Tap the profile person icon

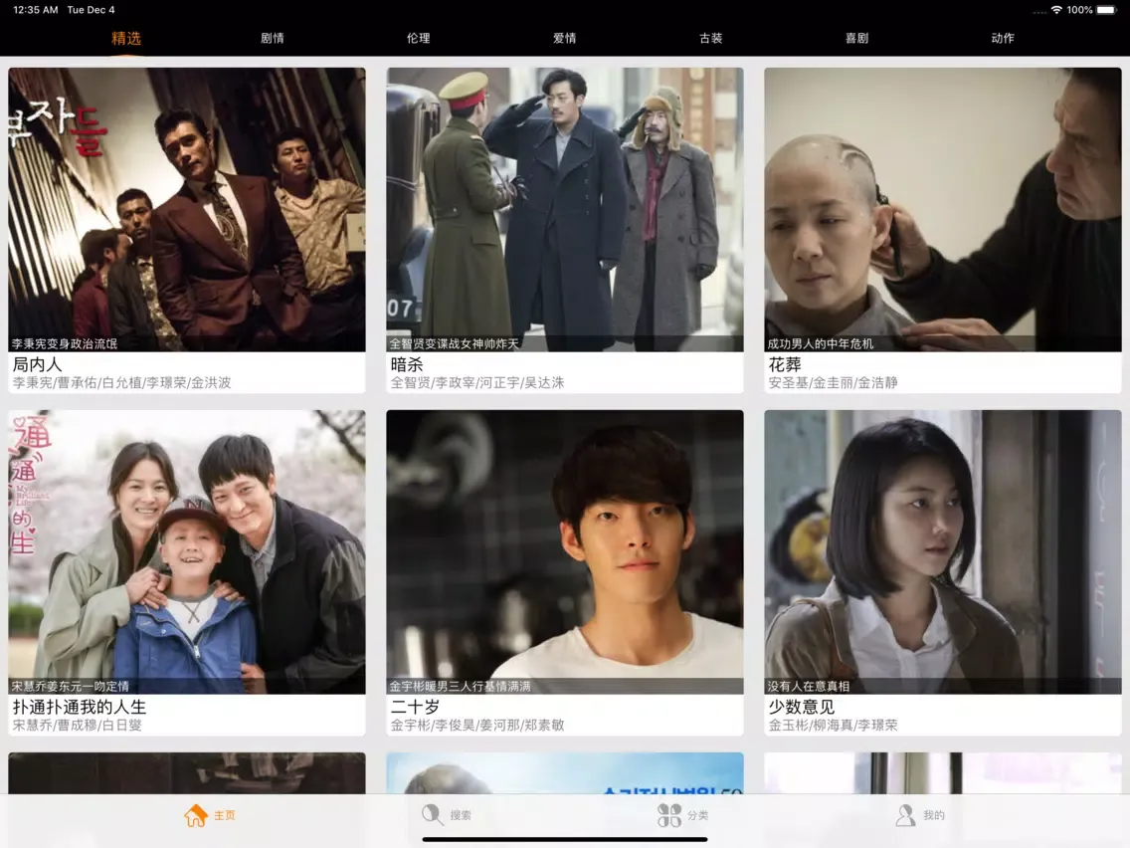[x=905, y=815]
